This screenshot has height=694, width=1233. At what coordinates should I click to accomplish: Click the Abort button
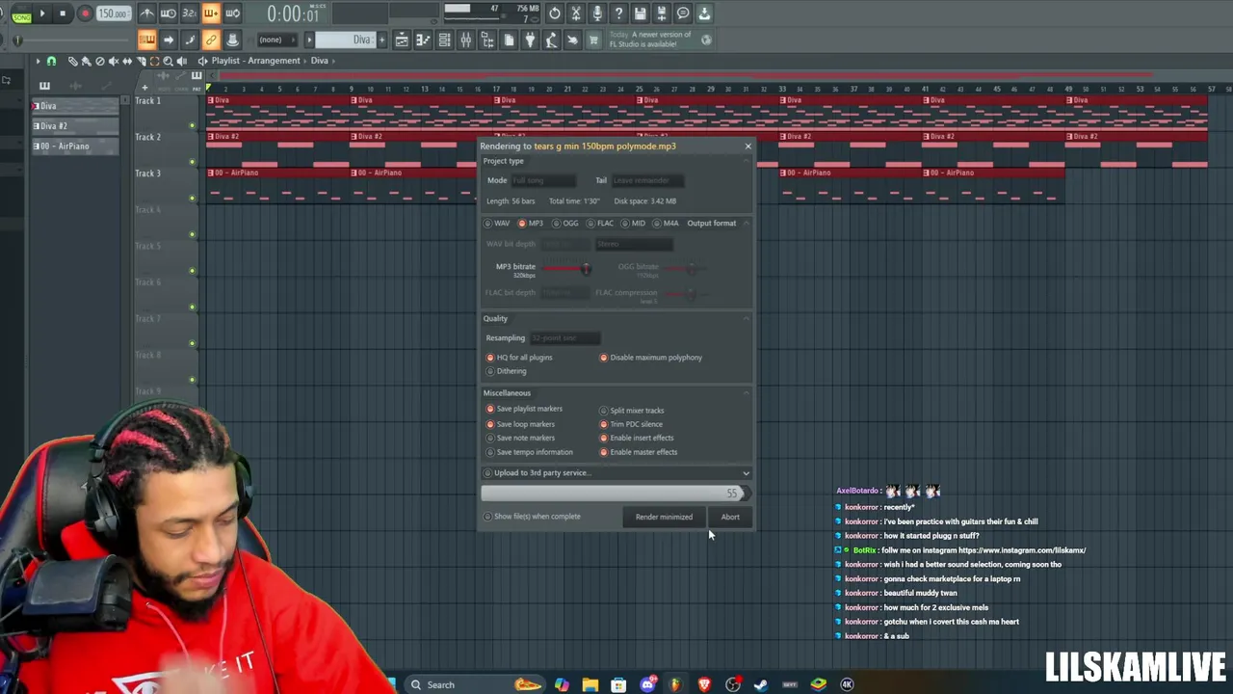(x=730, y=517)
